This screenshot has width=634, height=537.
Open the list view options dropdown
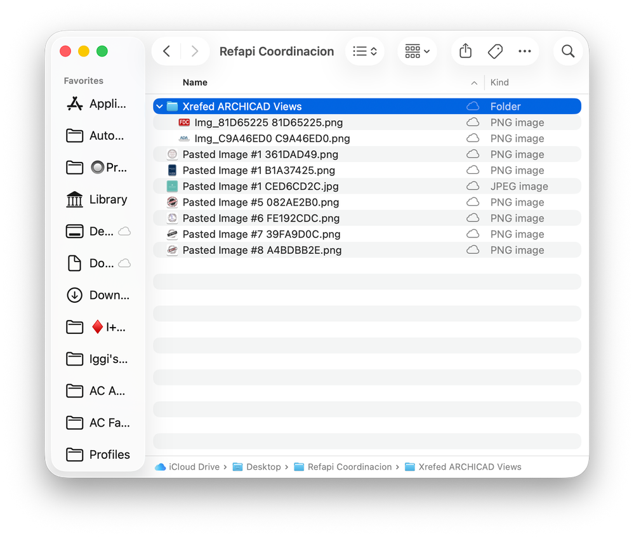coord(365,51)
